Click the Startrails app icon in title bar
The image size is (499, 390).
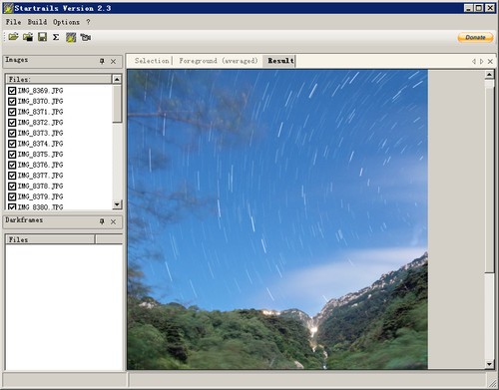point(8,8)
